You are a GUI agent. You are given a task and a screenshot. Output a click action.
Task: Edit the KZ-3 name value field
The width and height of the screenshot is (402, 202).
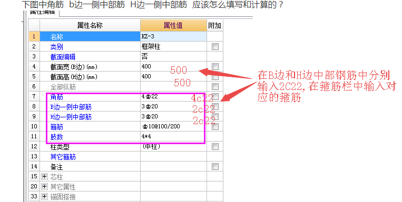point(173,37)
